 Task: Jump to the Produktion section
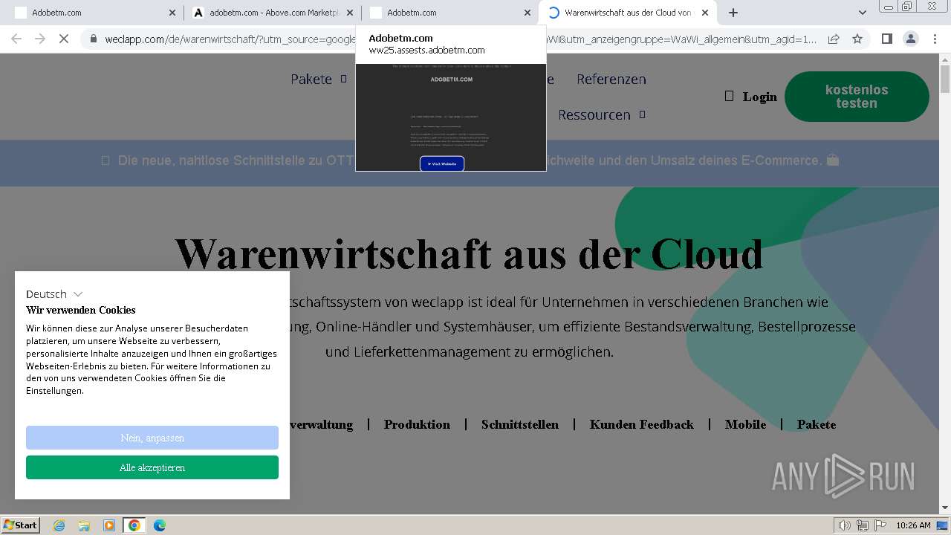pyautogui.click(x=417, y=424)
